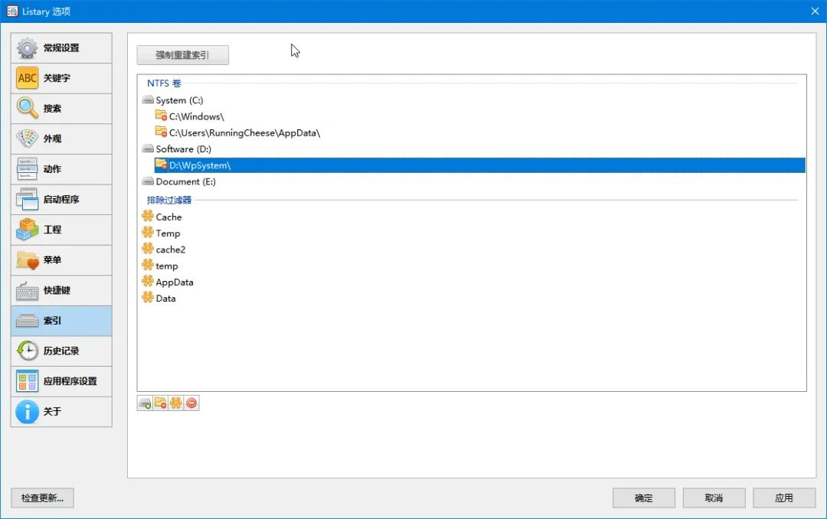Open the 常规设置 general settings page
This screenshot has height=519, width=827.
[x=61, y=48]
